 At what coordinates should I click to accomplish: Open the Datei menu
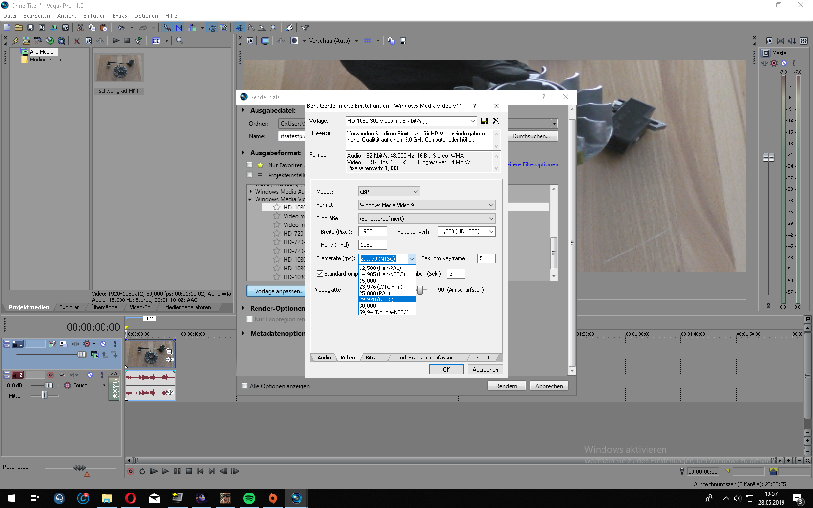coord(10,16)
